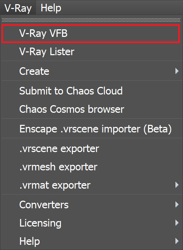Viewport: 183px width, 250px height.
Task: Select .vrscene exporter entry
Action: (x=91, y=148)
